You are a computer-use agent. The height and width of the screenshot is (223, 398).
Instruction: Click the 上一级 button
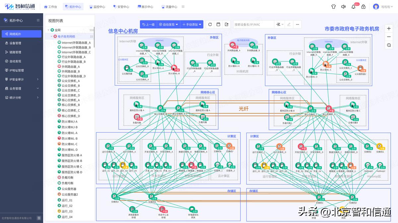[149, 24]
